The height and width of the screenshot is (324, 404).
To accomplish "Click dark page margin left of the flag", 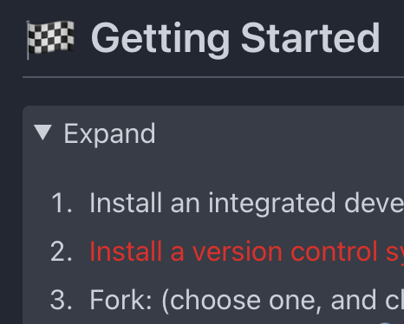I will tap(11, 39).
